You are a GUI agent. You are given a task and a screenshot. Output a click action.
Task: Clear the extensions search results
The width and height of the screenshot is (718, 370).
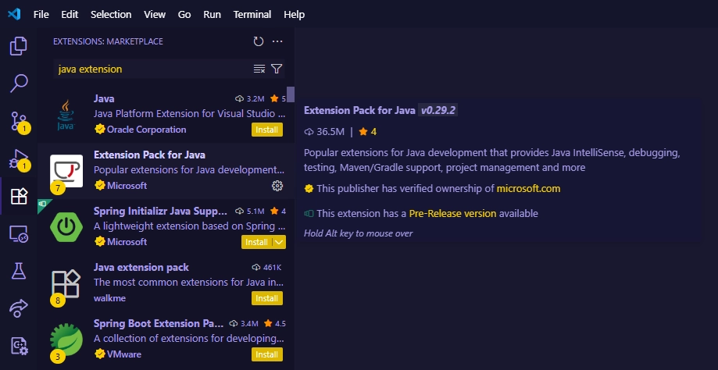pos(259,69)
